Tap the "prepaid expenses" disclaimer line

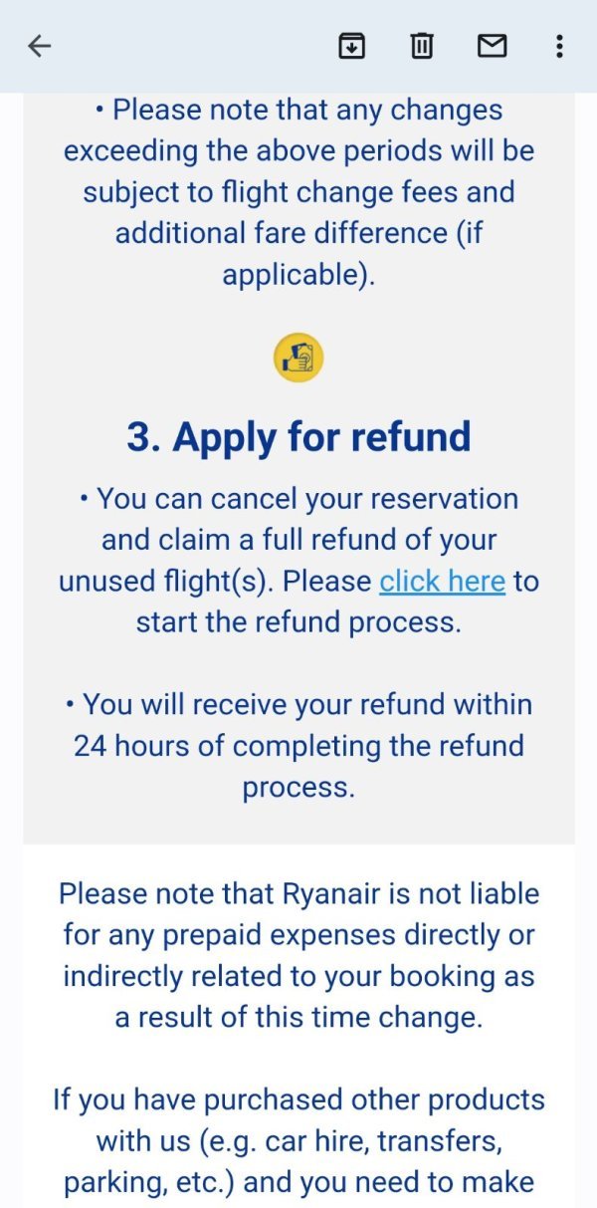coord(298,935)
